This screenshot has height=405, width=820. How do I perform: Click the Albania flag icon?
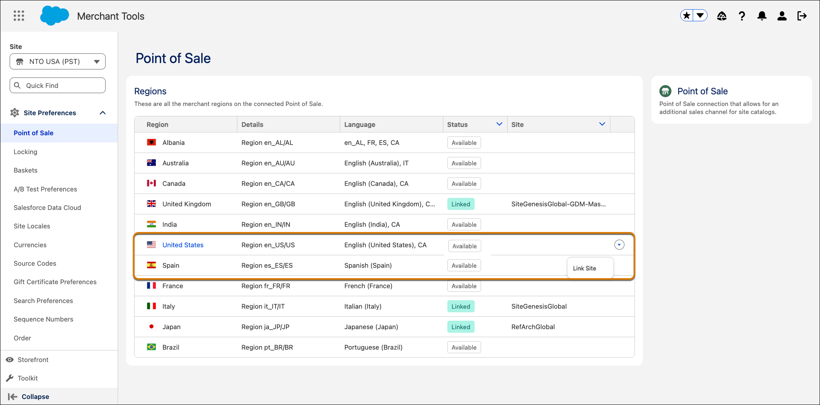click(151, 142)
